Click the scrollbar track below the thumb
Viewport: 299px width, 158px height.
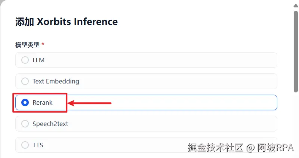click(296, 123)
